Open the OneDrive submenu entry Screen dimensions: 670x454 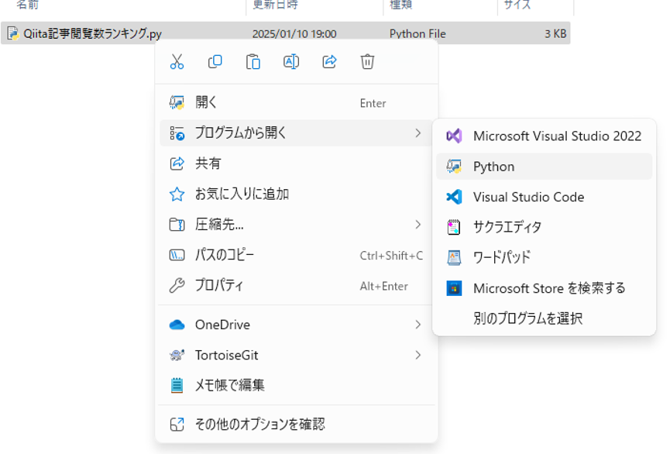click(296, 325)
